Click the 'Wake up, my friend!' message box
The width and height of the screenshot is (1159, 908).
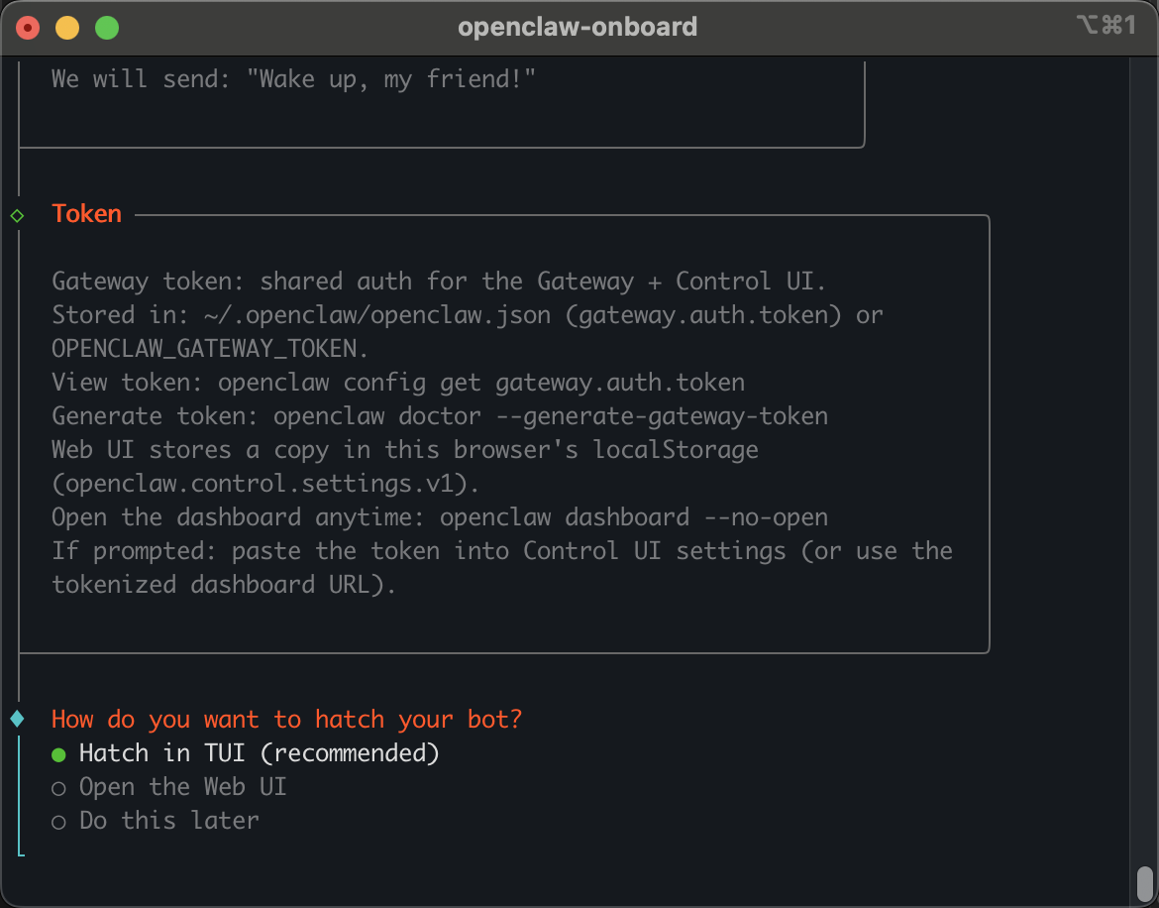click(x=294, y=78)
